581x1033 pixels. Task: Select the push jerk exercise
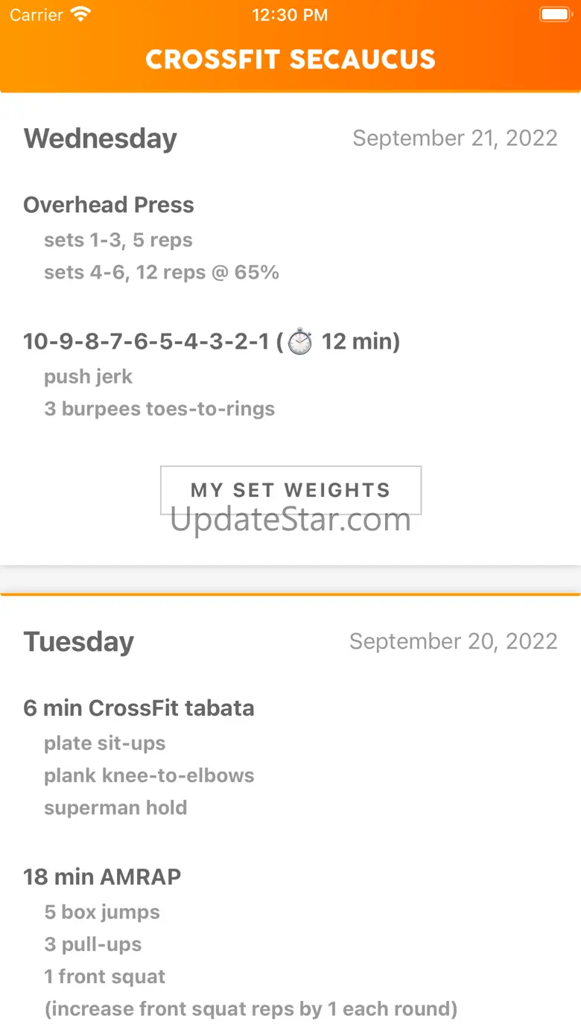88,377
